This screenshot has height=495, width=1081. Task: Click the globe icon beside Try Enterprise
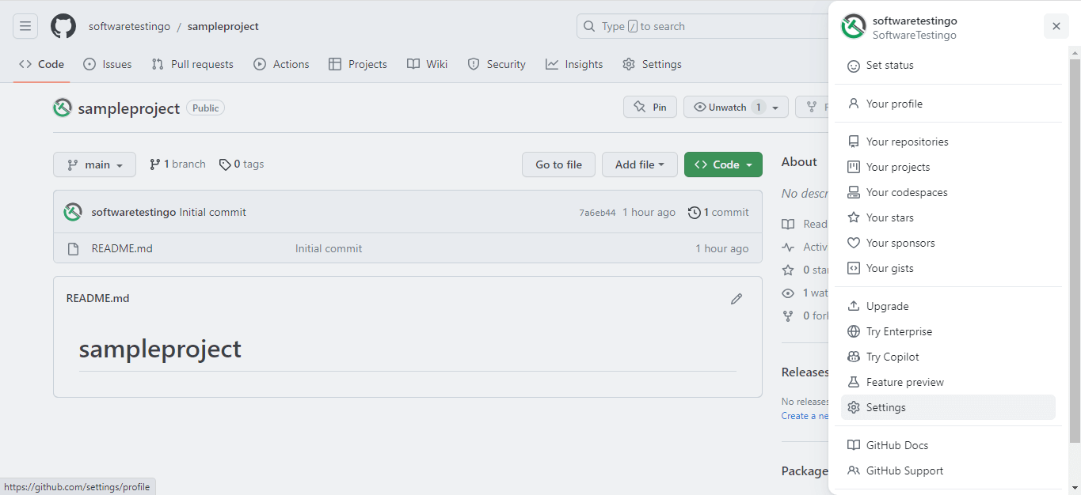(854, 331)
